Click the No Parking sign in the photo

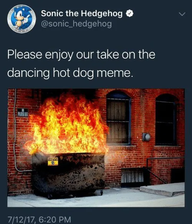[23, 113]
